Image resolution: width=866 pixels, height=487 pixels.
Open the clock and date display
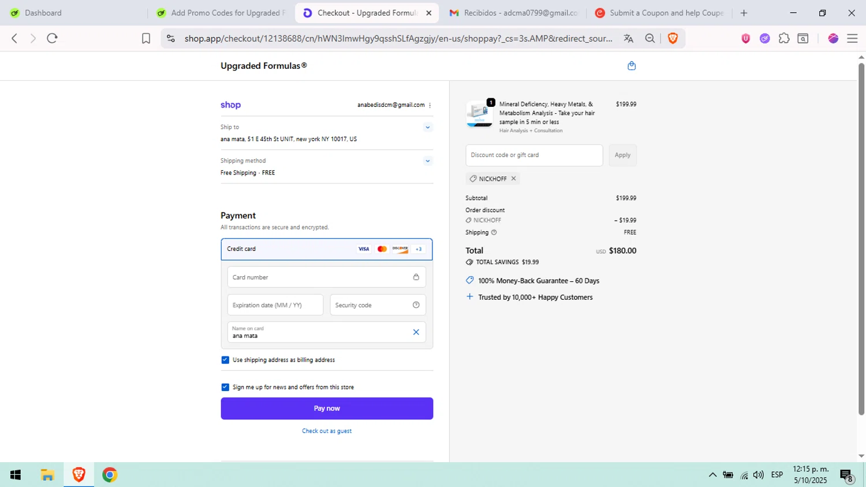[x=811, y=475]
